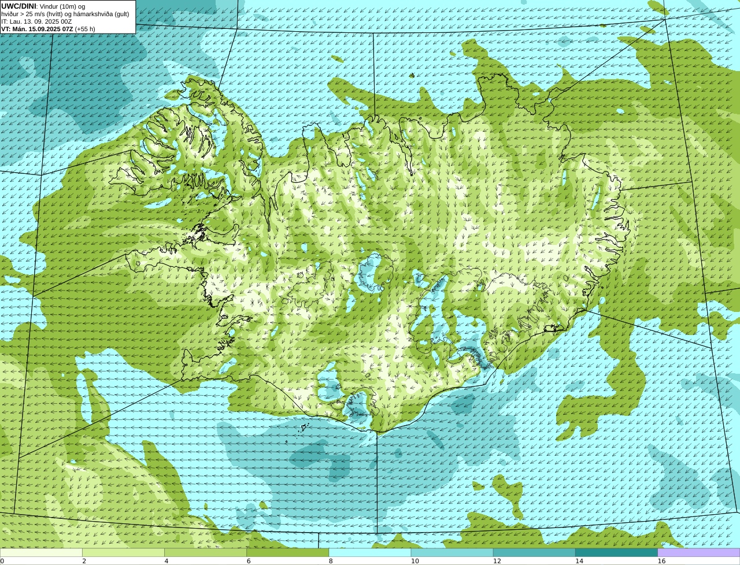The width and height of the screenshot is (740, 565).
Task: Click the 2–4 m/s light yellow-green legend swatch
Action: click(x=123, y=552)
